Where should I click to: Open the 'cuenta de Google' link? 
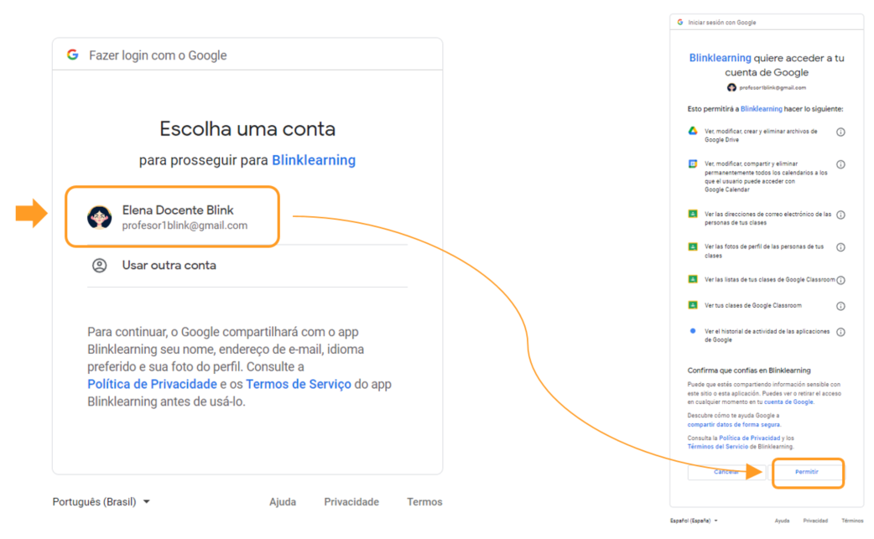click(x=788, y=402)
